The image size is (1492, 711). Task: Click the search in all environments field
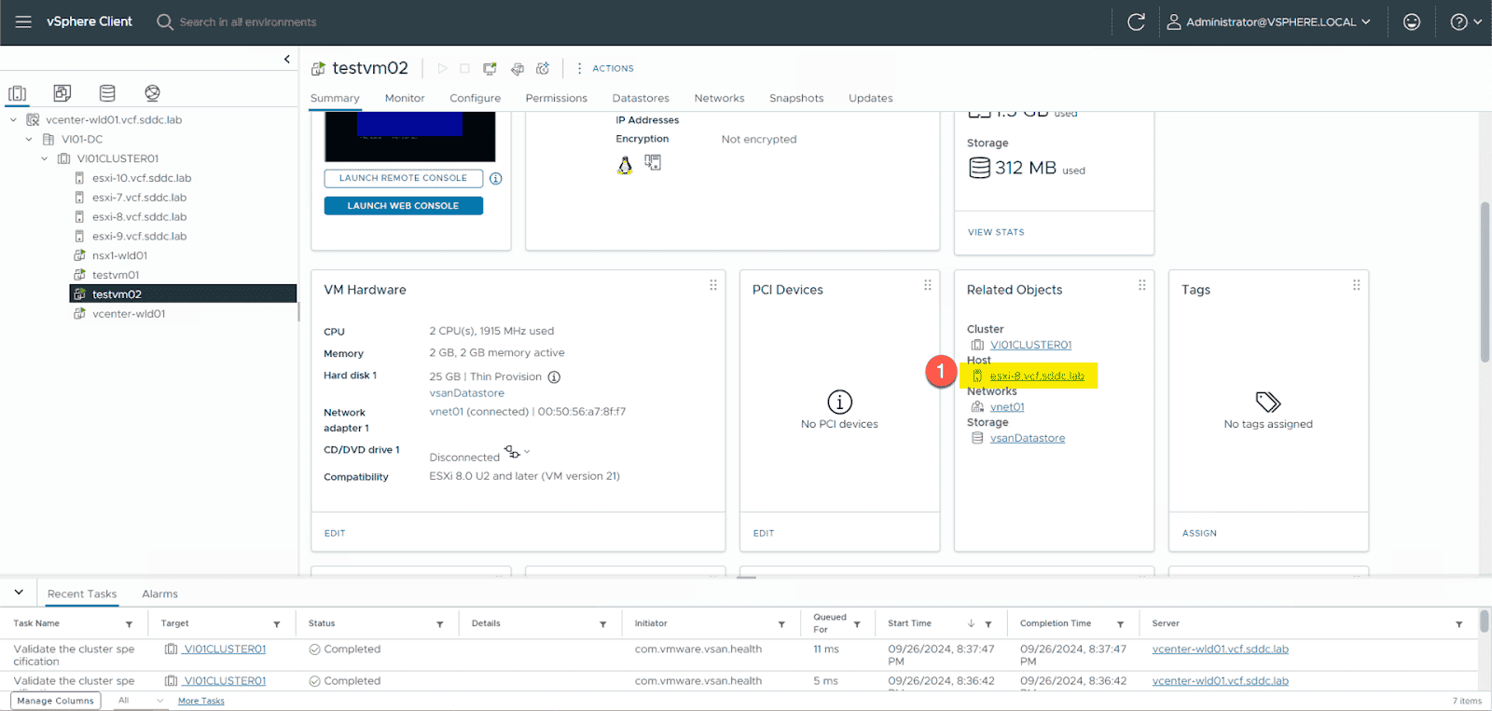click(247, 21)
